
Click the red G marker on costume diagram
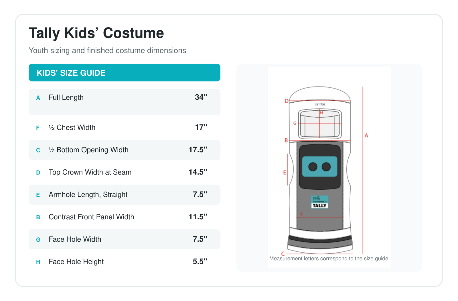pos(295,123)
